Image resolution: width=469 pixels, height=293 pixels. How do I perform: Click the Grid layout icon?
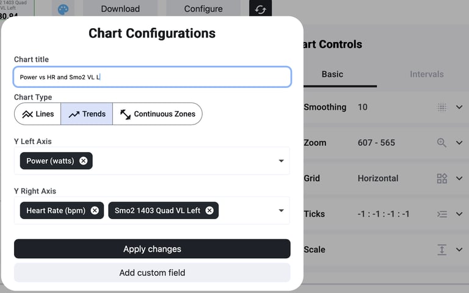coord(442,178)
